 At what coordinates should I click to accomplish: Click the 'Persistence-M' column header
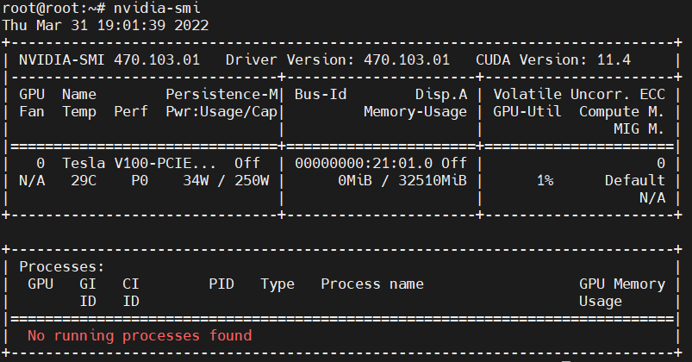(222, 94)
